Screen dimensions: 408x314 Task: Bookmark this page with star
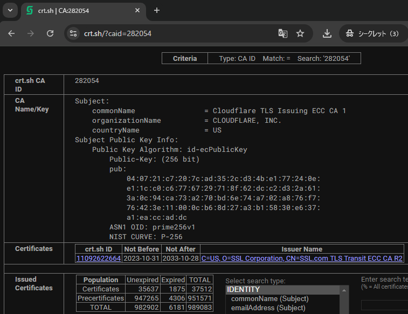[300, 33]
